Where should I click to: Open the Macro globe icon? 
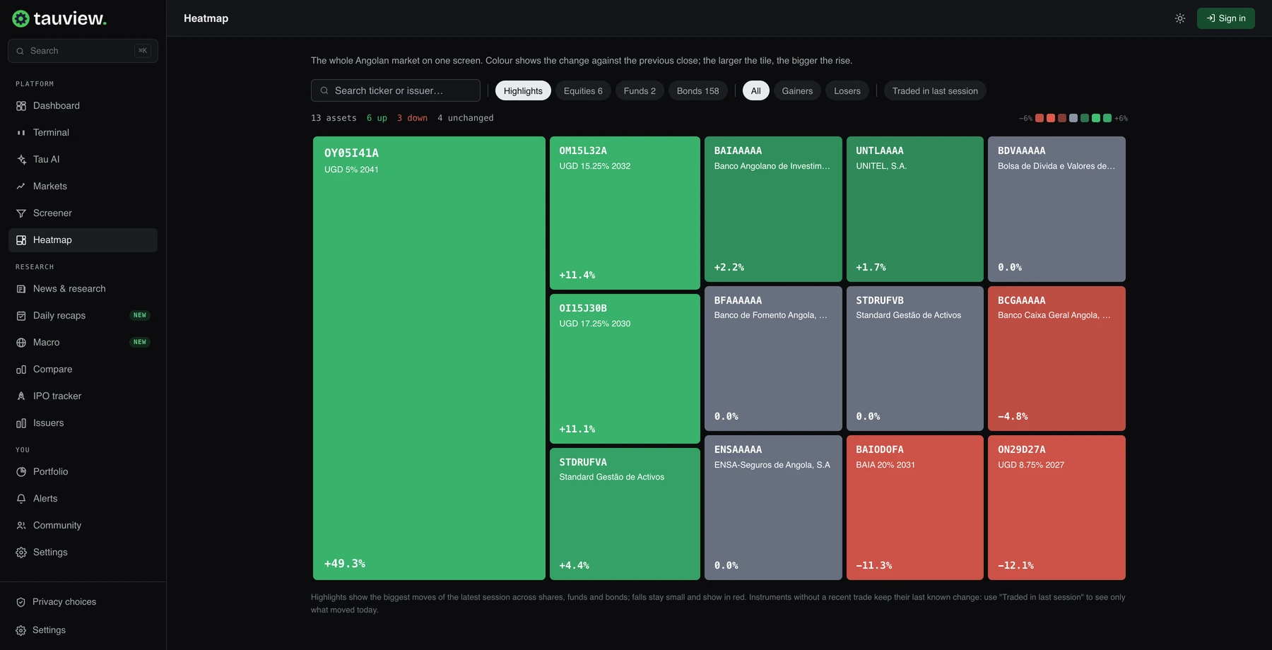coord(21,343)
